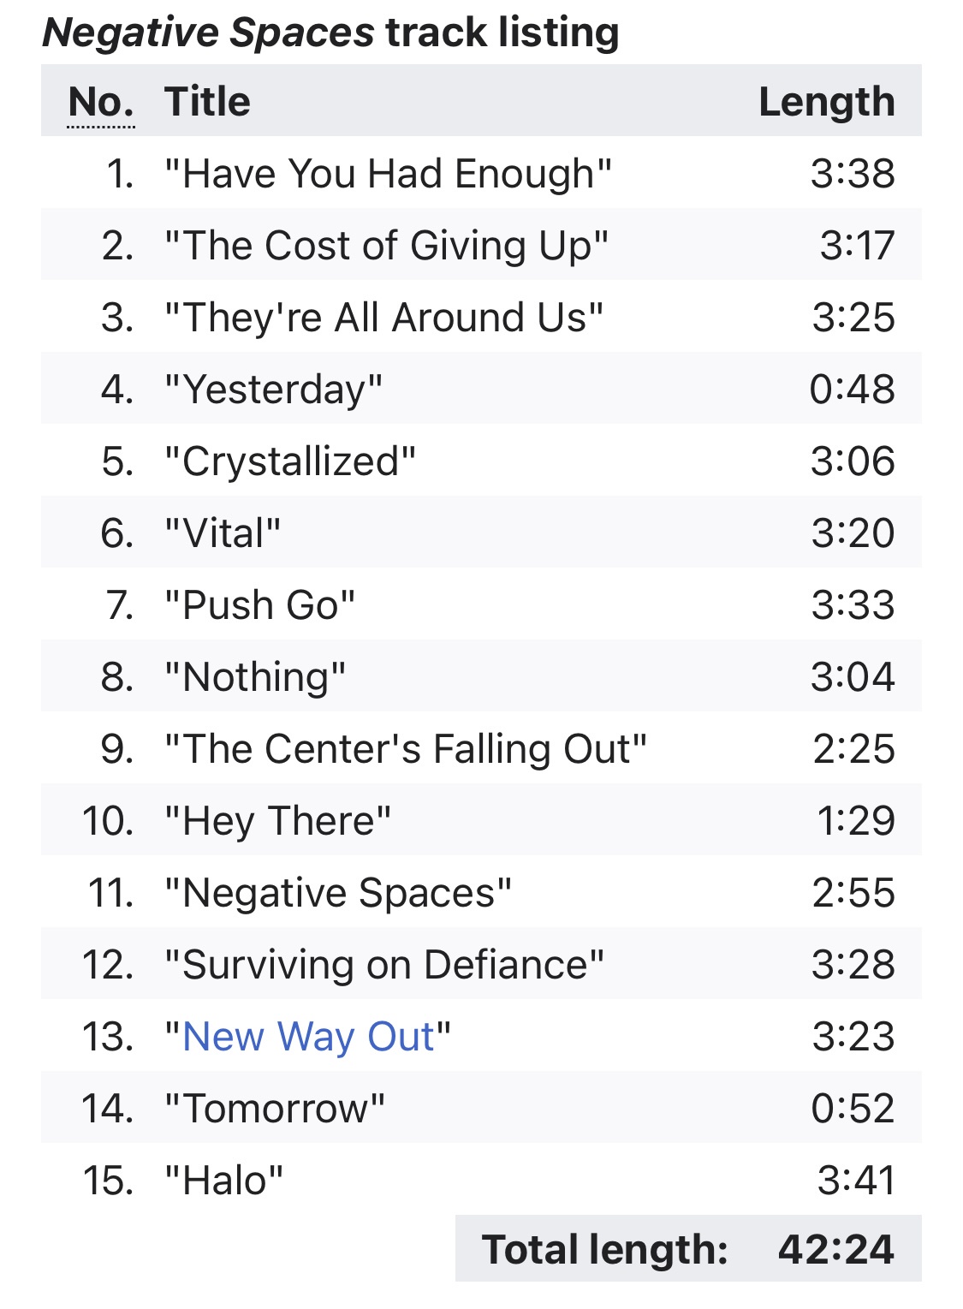The width and height of the screenshot is (963, 1309).
Task: Select the "Yesterday" track title
Action: 273,390
